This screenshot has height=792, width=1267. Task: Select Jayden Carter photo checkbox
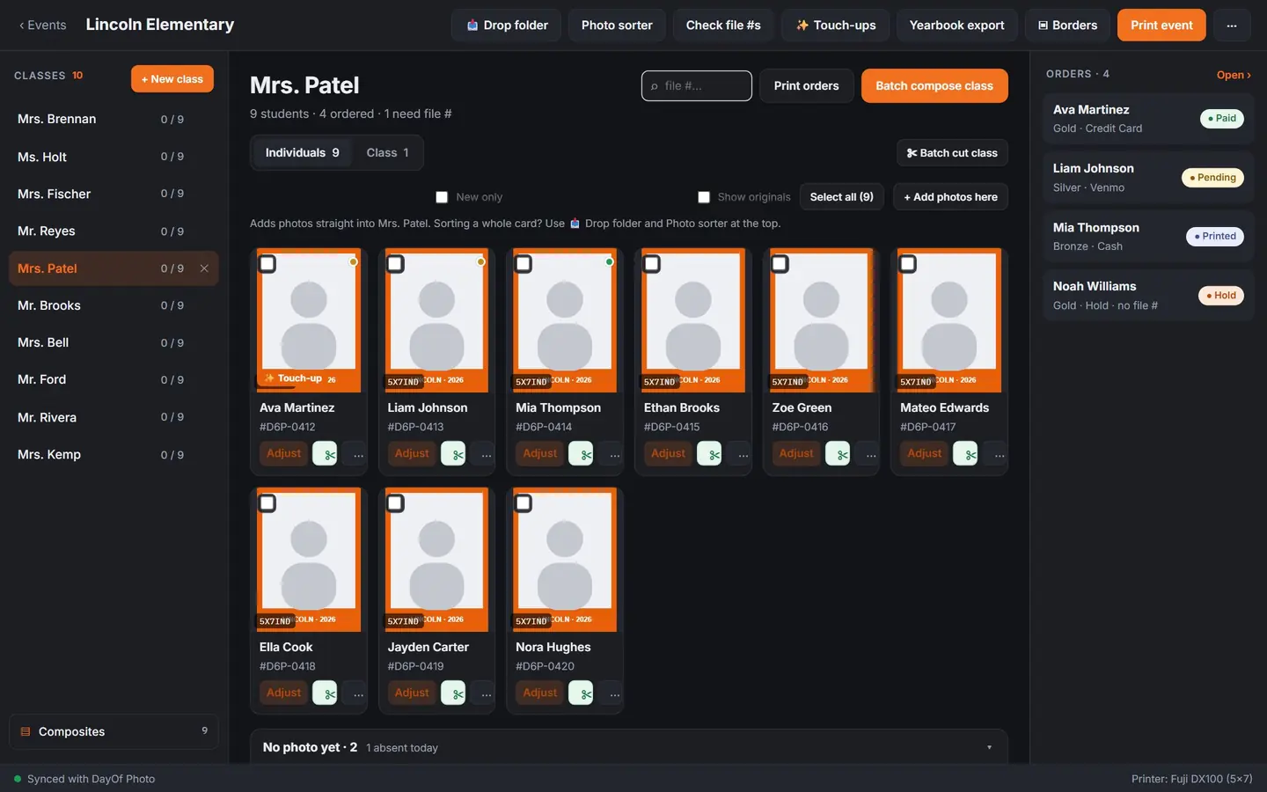396,502
